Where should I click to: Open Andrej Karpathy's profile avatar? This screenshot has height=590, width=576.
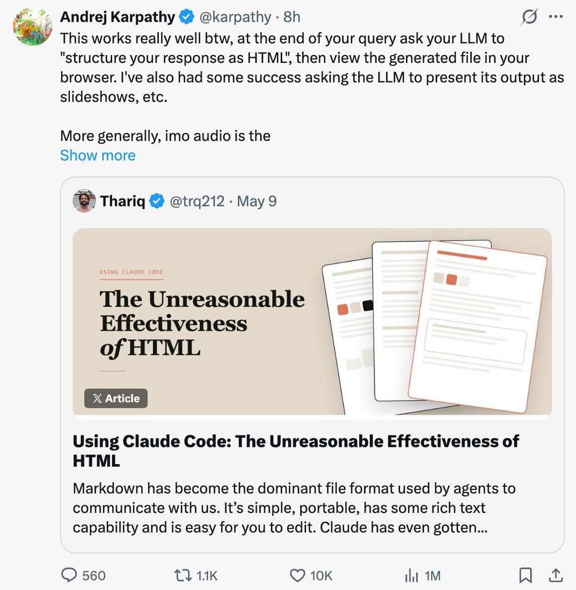click(32, 26)
